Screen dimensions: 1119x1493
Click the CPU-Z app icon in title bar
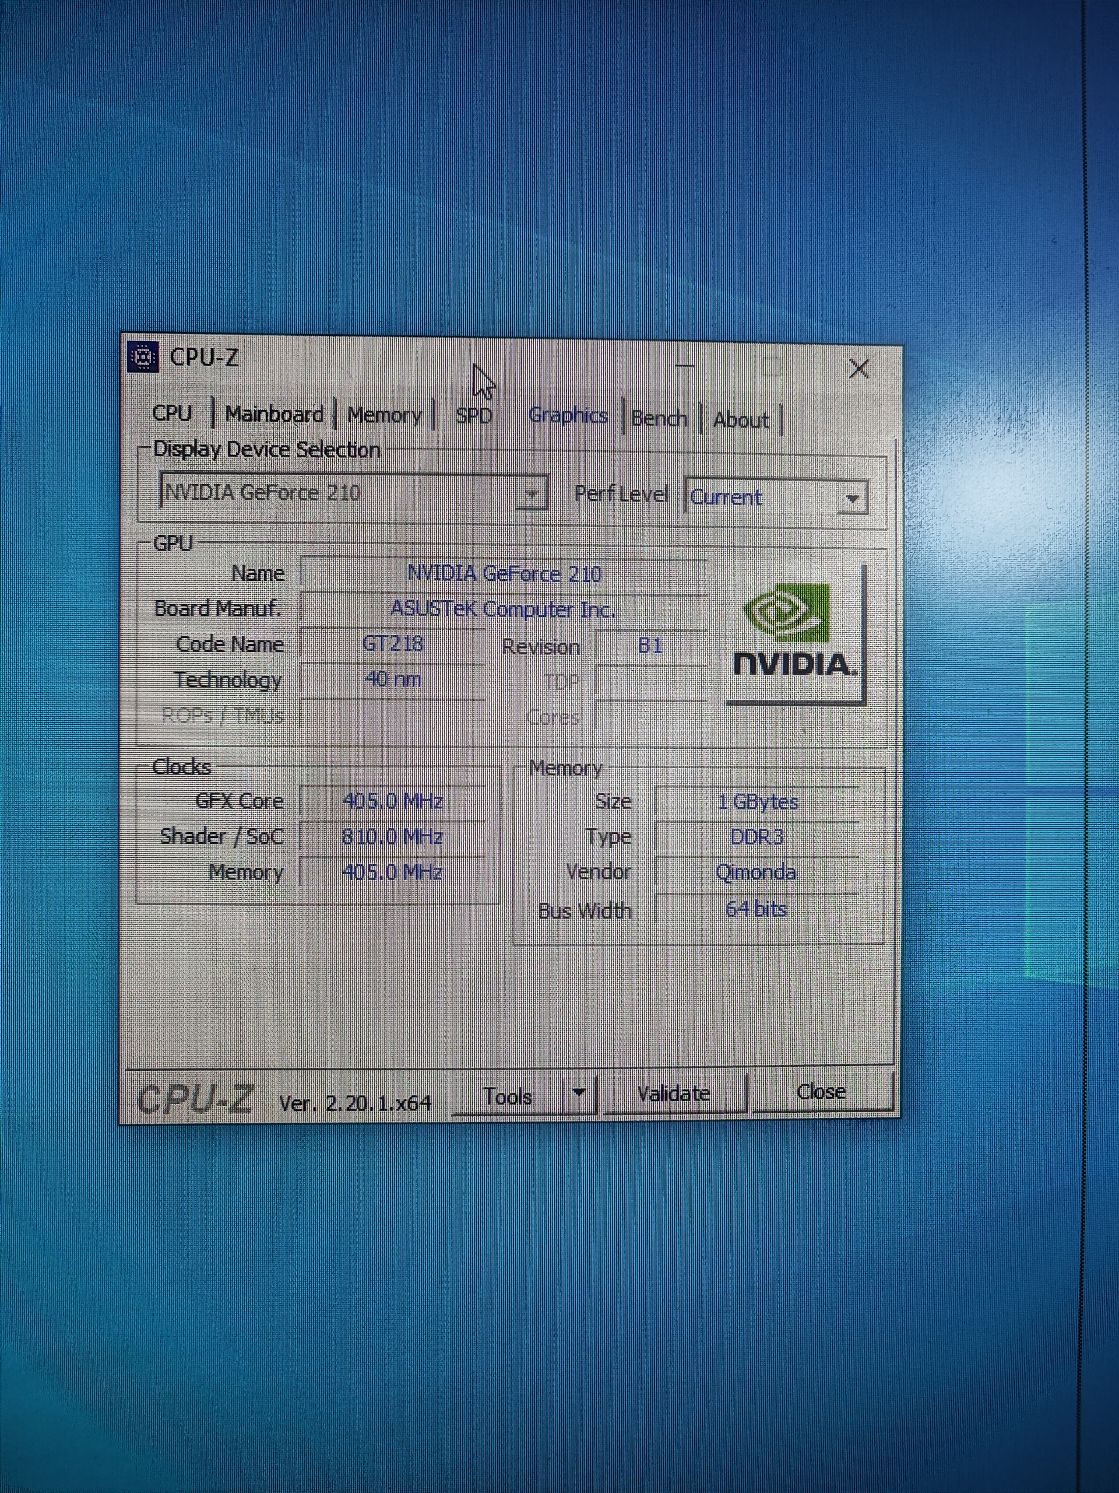click(143, 357)
